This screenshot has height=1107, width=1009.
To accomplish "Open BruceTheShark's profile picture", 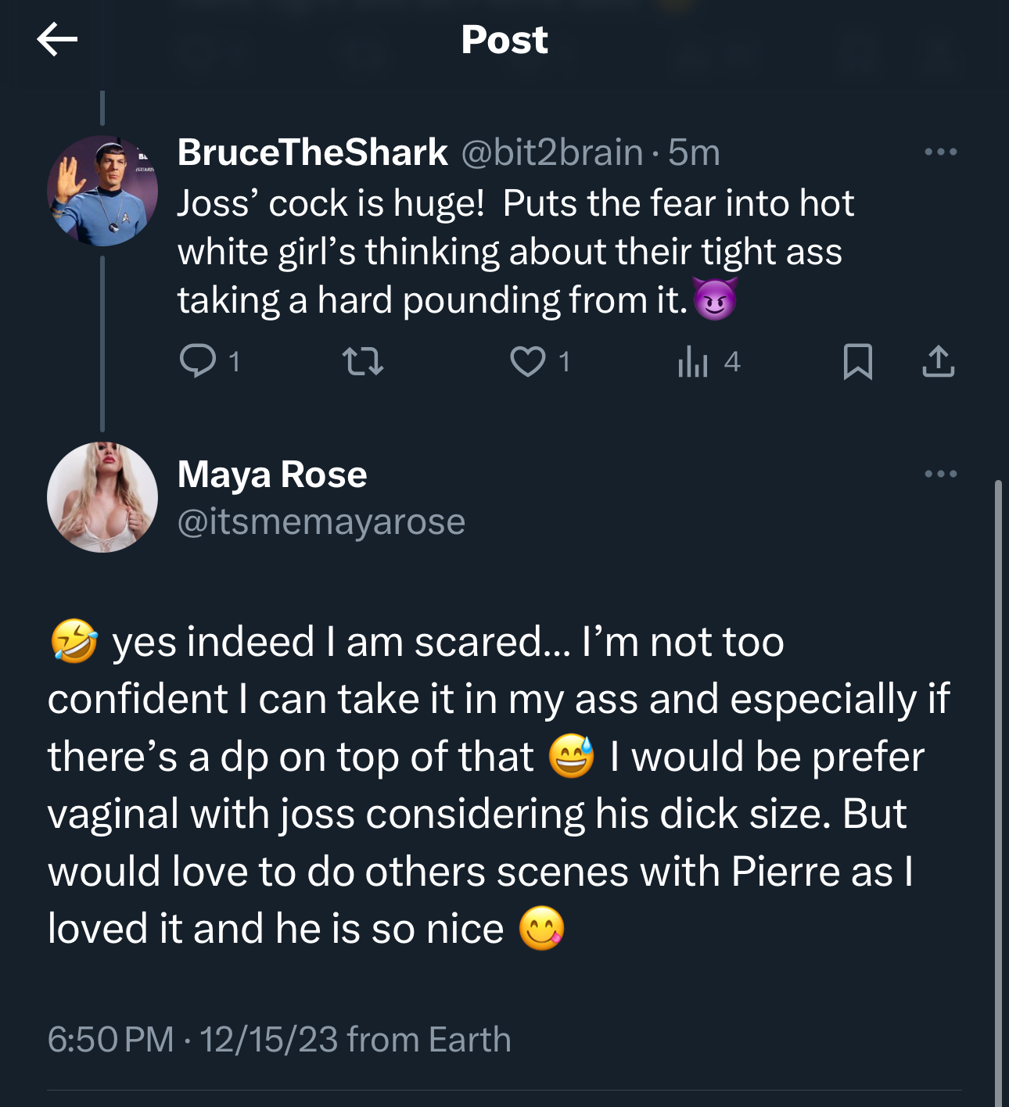I will (x=102, y=191).
